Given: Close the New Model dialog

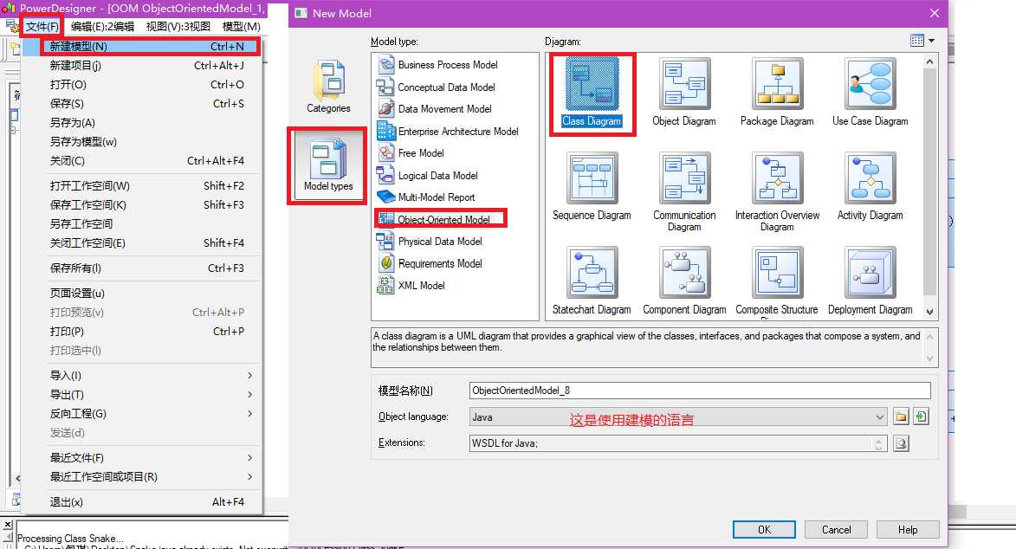Looking at the screenshot, I should click(935, 13).
